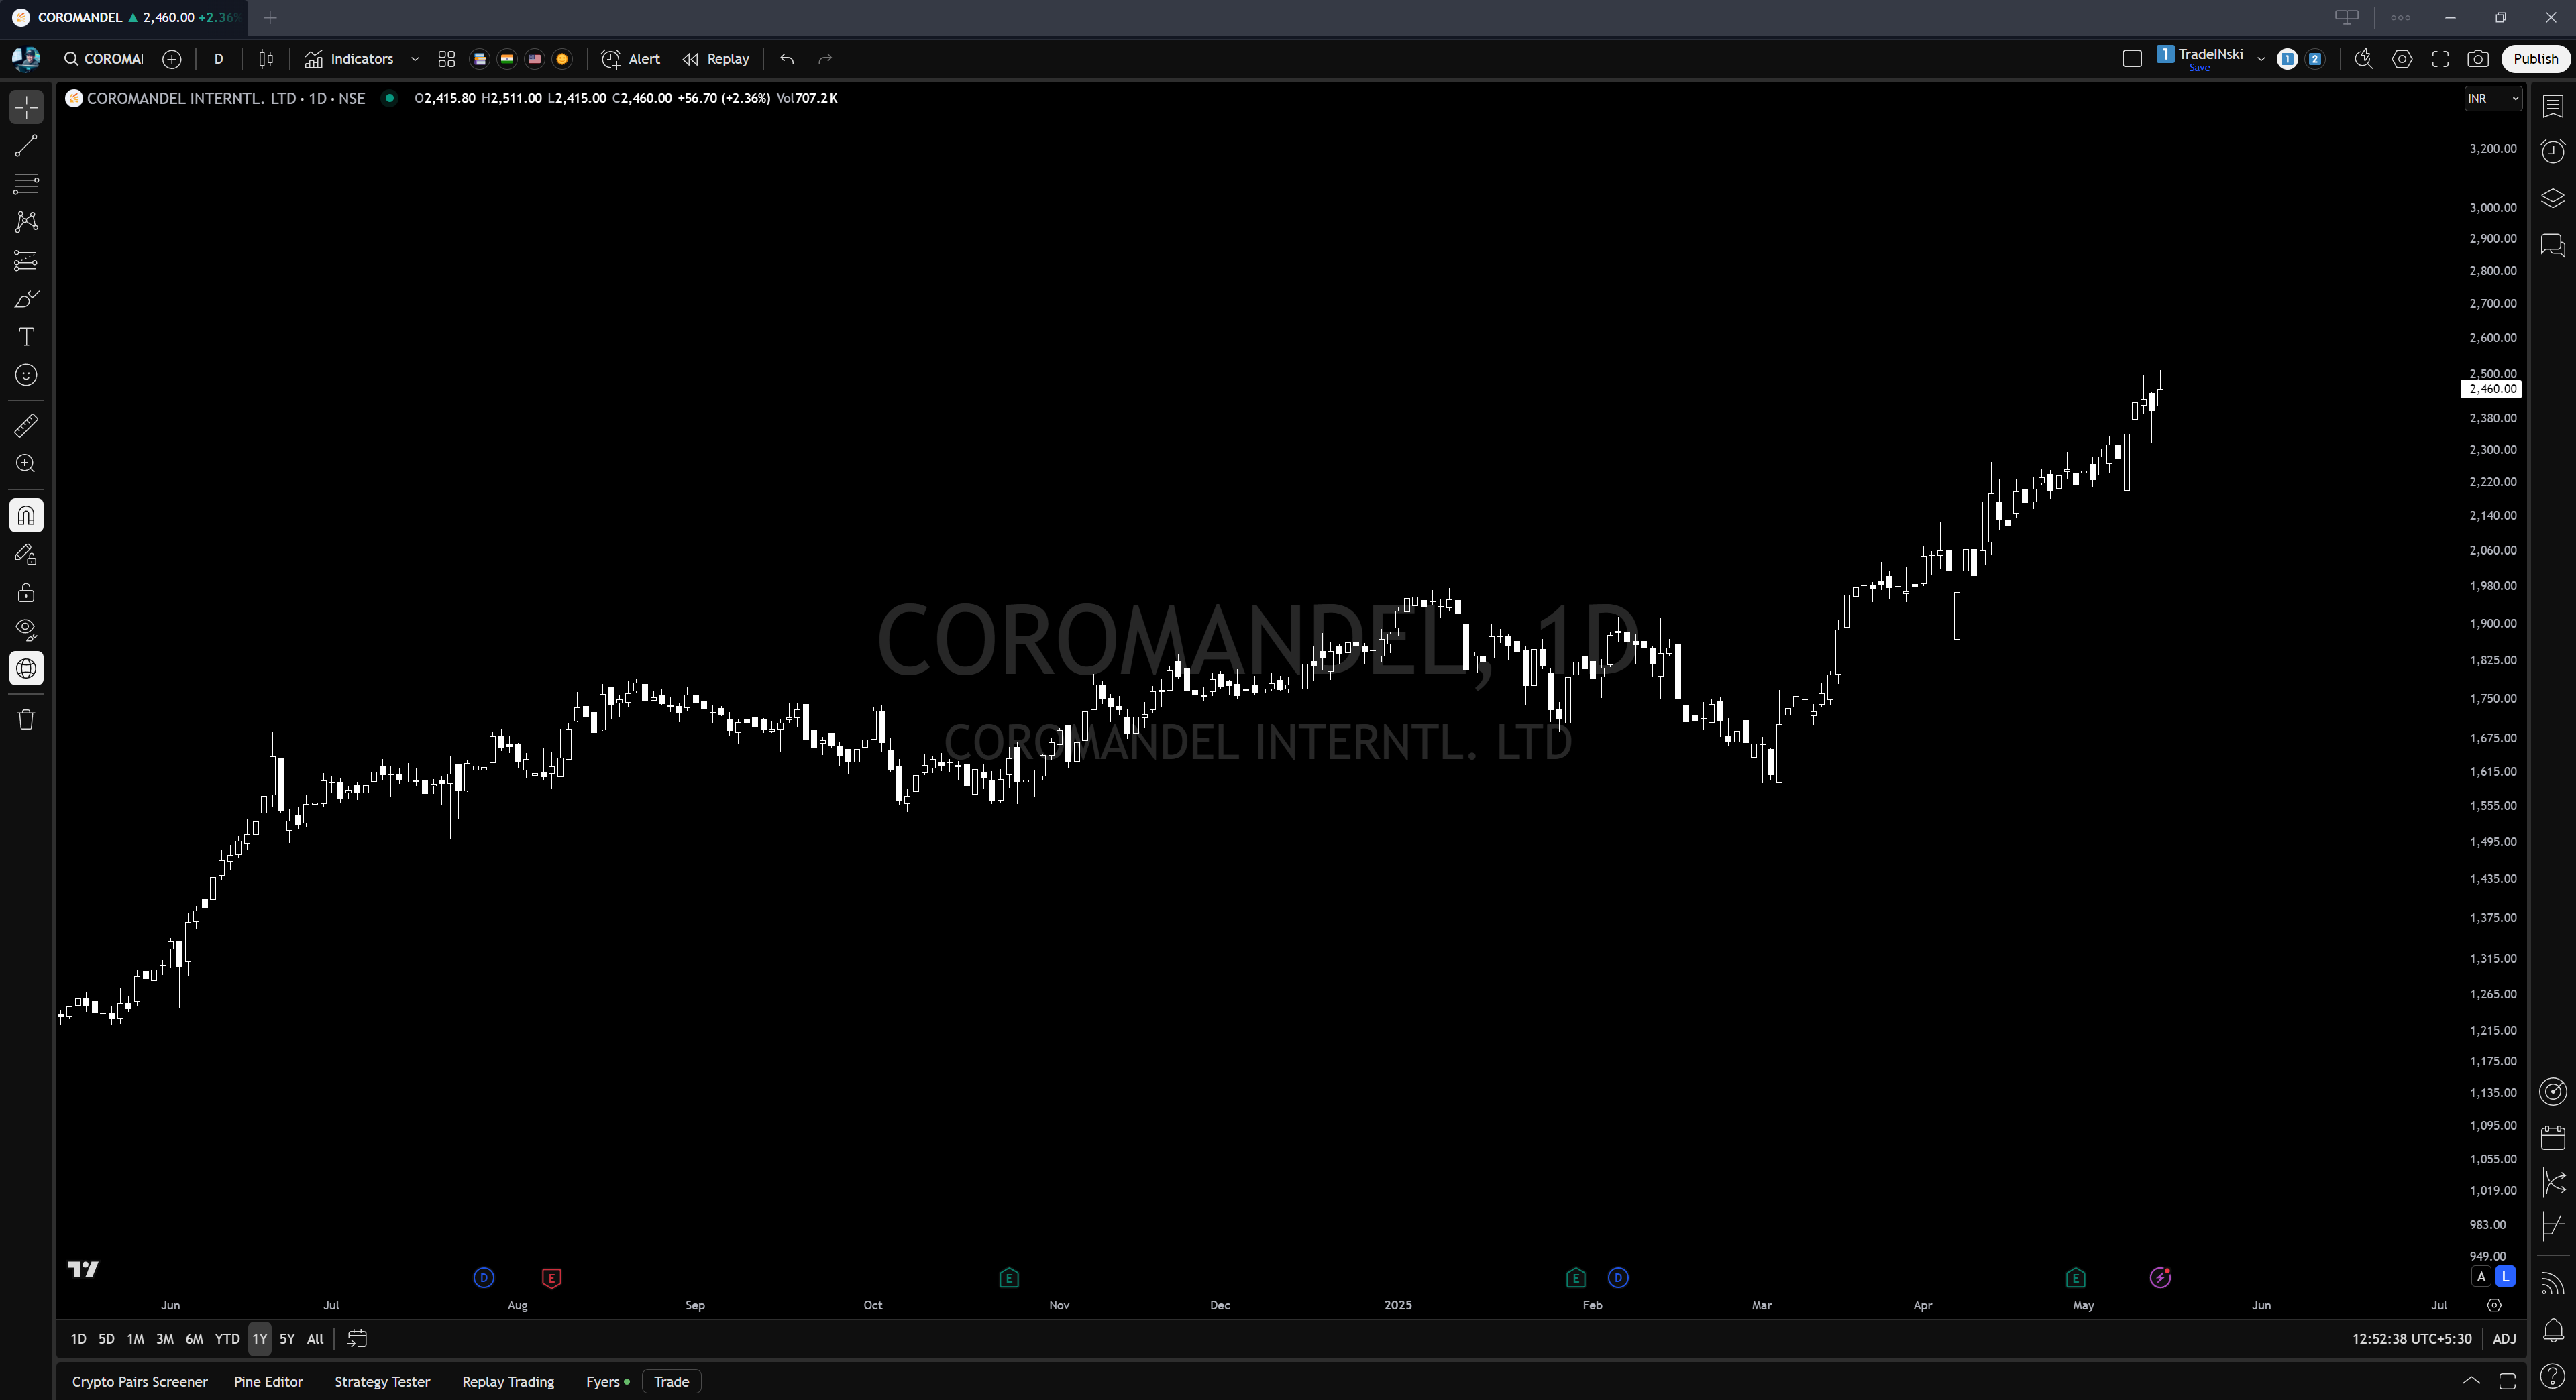
Task: Toggle lock all drawing tools
Action: [x=26, y=593]
